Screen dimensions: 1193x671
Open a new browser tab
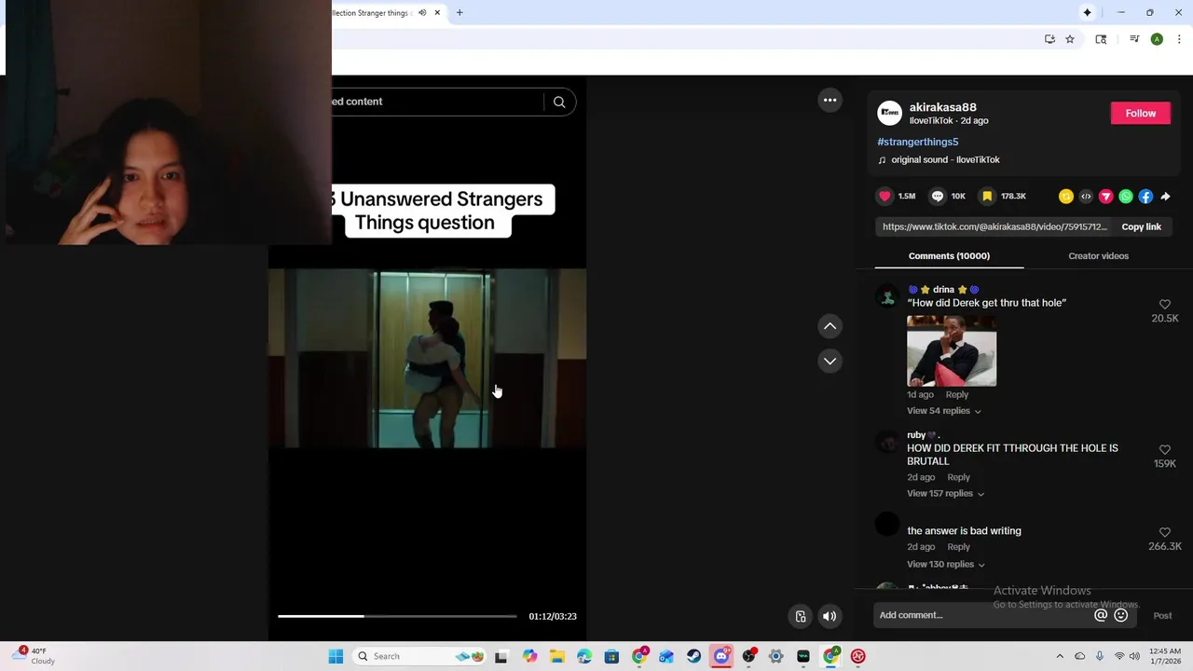coord(459,13)
